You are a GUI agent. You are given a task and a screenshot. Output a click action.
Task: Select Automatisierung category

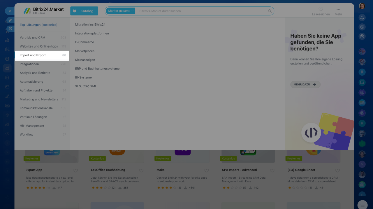[x=43, y=81]
